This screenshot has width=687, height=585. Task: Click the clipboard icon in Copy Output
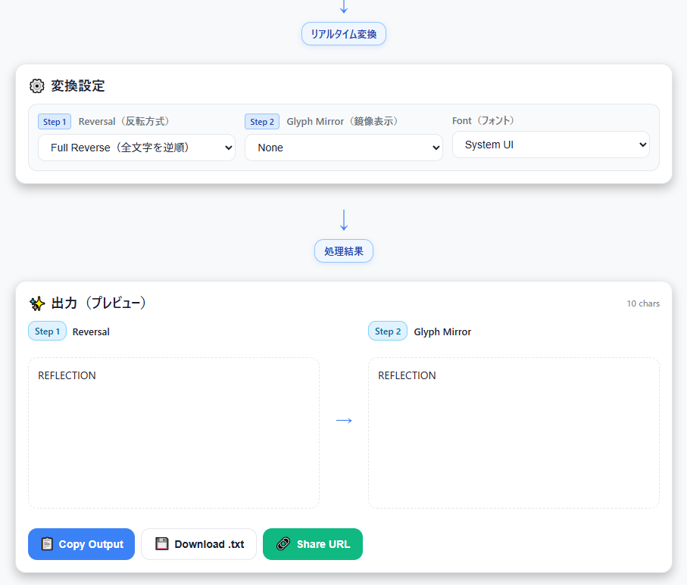pyautogui.click(x=47, y=544)
